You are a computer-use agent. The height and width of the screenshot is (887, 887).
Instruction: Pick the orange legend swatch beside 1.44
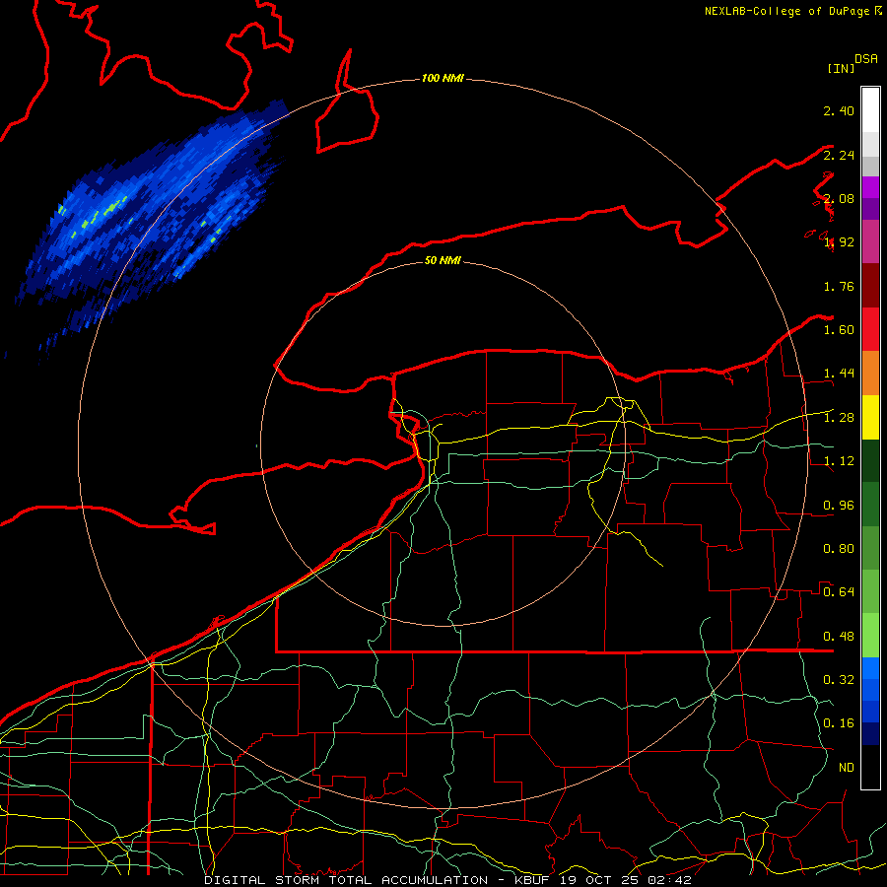click(x=870, y=374)
